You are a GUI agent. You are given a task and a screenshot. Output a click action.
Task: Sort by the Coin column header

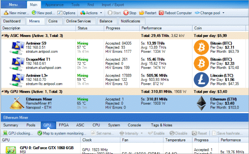[x=219, y=28]
